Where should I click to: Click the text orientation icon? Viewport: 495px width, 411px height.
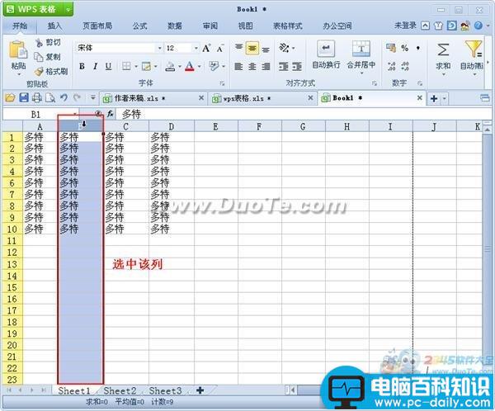pos(284,48)
